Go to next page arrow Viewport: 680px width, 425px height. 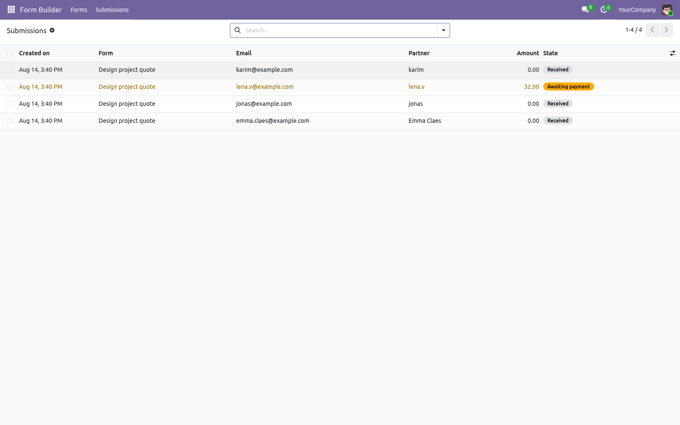click(666, 30)
